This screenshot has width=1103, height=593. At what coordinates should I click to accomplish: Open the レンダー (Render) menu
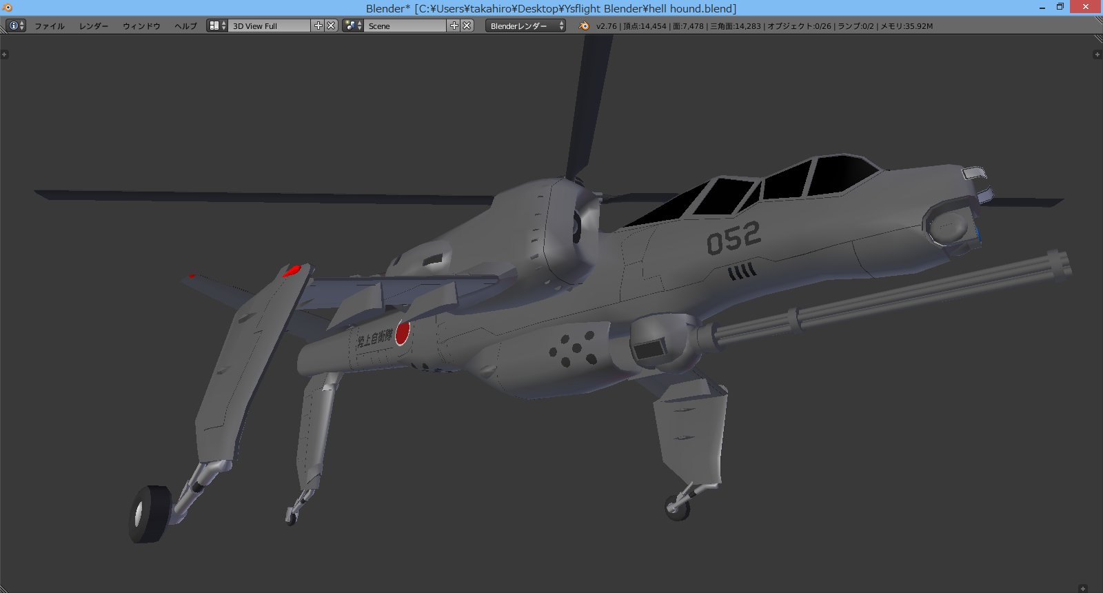[x=94, y=26]
